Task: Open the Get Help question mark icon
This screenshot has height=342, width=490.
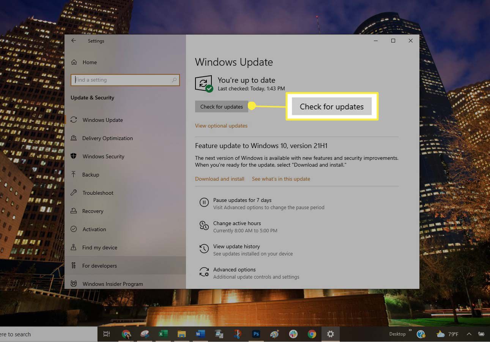Action: click(x=421, y=334)
